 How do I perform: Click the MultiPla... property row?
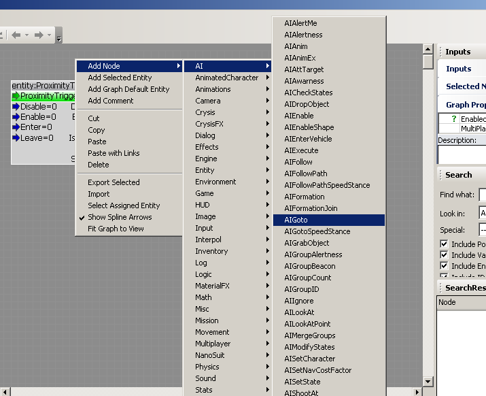click(462, 129)
